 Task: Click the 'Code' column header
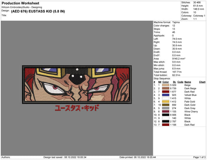tap(180, 82)
